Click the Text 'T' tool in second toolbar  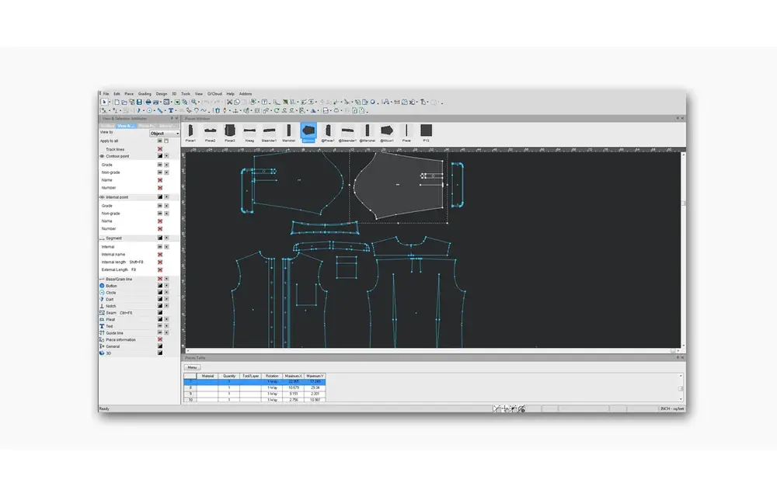coord(171,110)
